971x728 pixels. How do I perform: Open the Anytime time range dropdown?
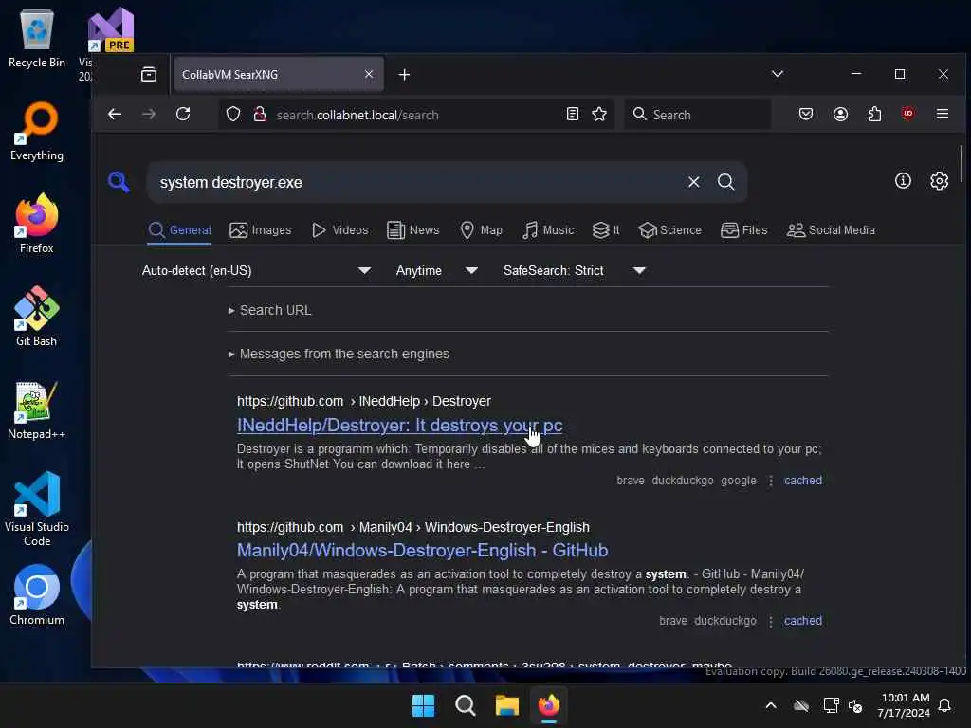tap(436, 270)
